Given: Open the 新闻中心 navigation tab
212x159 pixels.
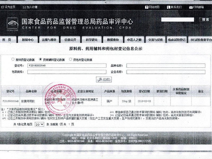Looking at the screenshot, I should pyautogui.click(x=28, y=39).
